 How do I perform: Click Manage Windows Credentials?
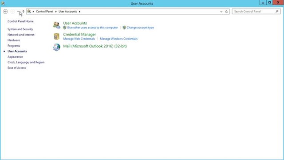click(118, 39)
